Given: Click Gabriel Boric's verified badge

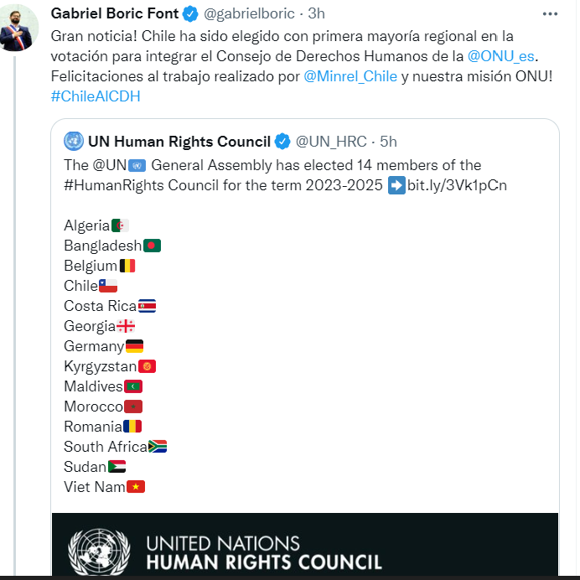Looking at the screenshot, I should [x=190, y=14].
